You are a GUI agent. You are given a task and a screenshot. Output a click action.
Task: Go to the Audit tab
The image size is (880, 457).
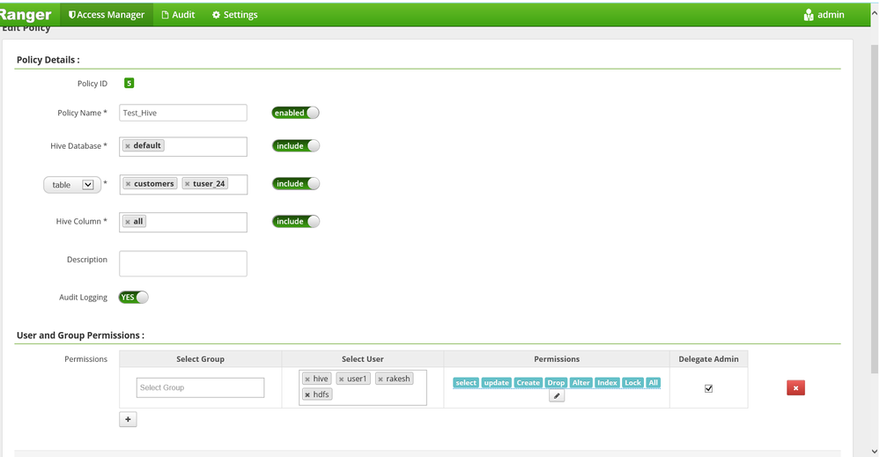(x=178, y=15)
